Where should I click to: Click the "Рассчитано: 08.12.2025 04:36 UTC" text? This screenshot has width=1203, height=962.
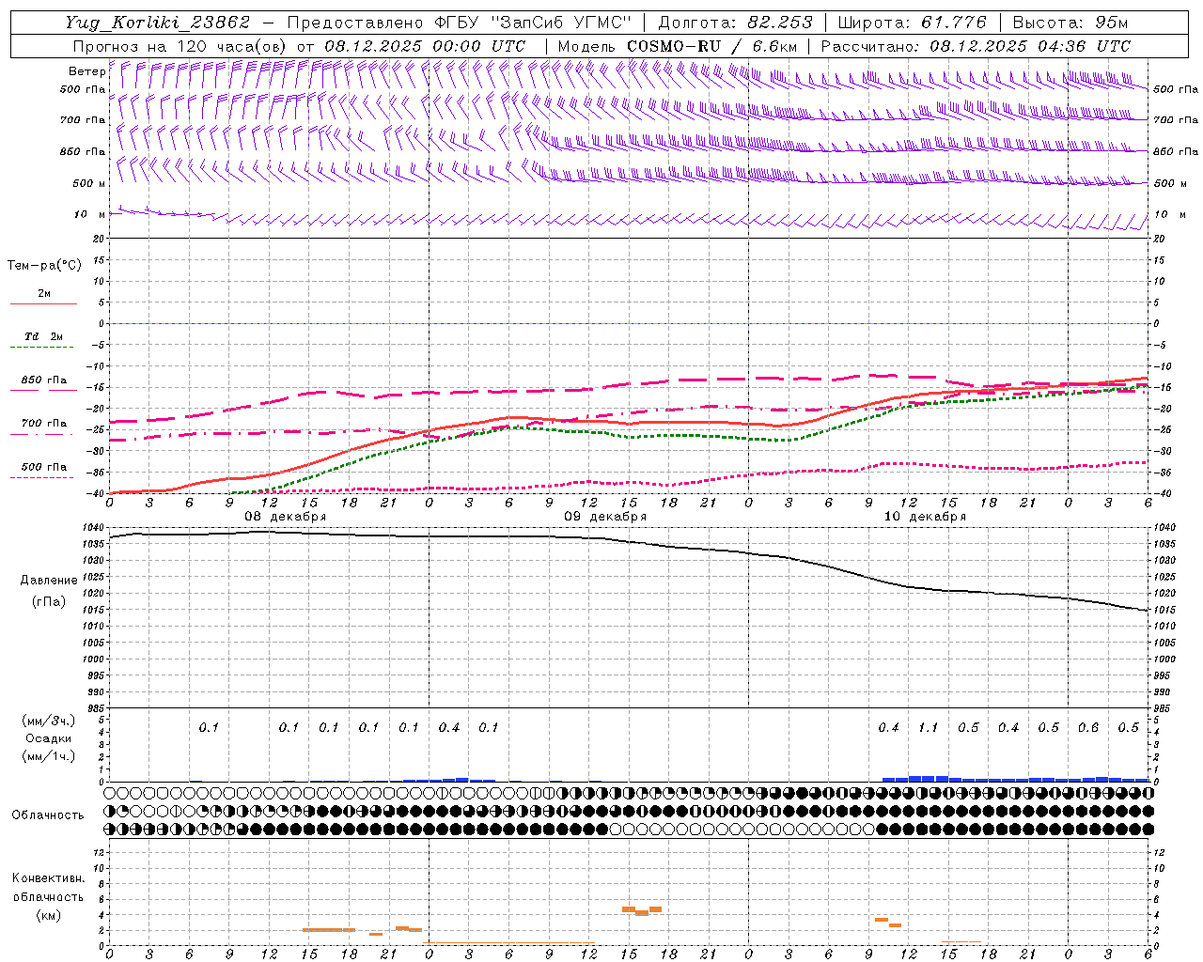[976, 46]
